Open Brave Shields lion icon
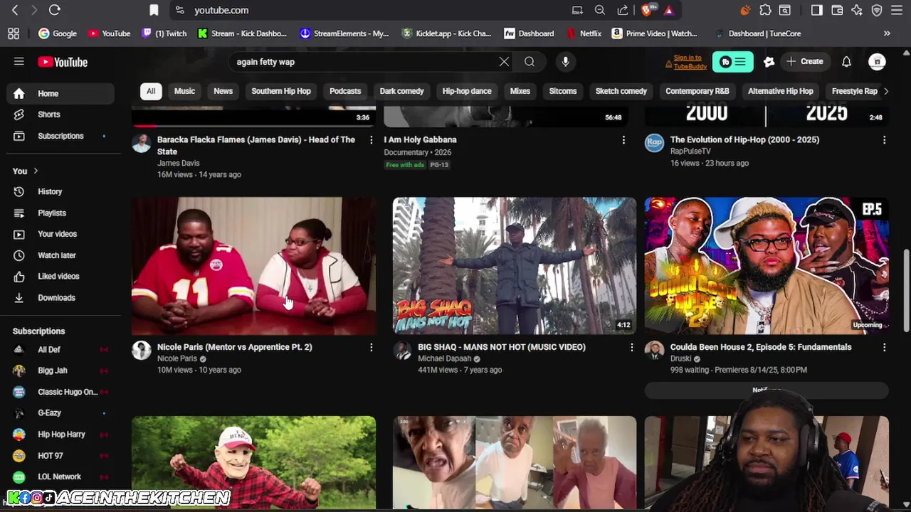 (646, 10)
